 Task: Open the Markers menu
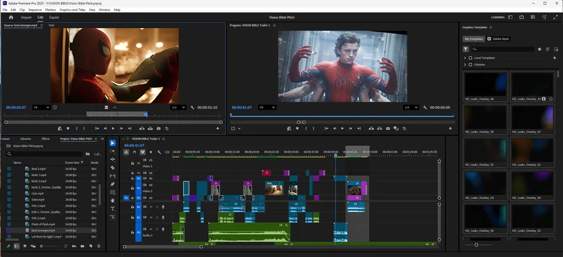[50, 10]
